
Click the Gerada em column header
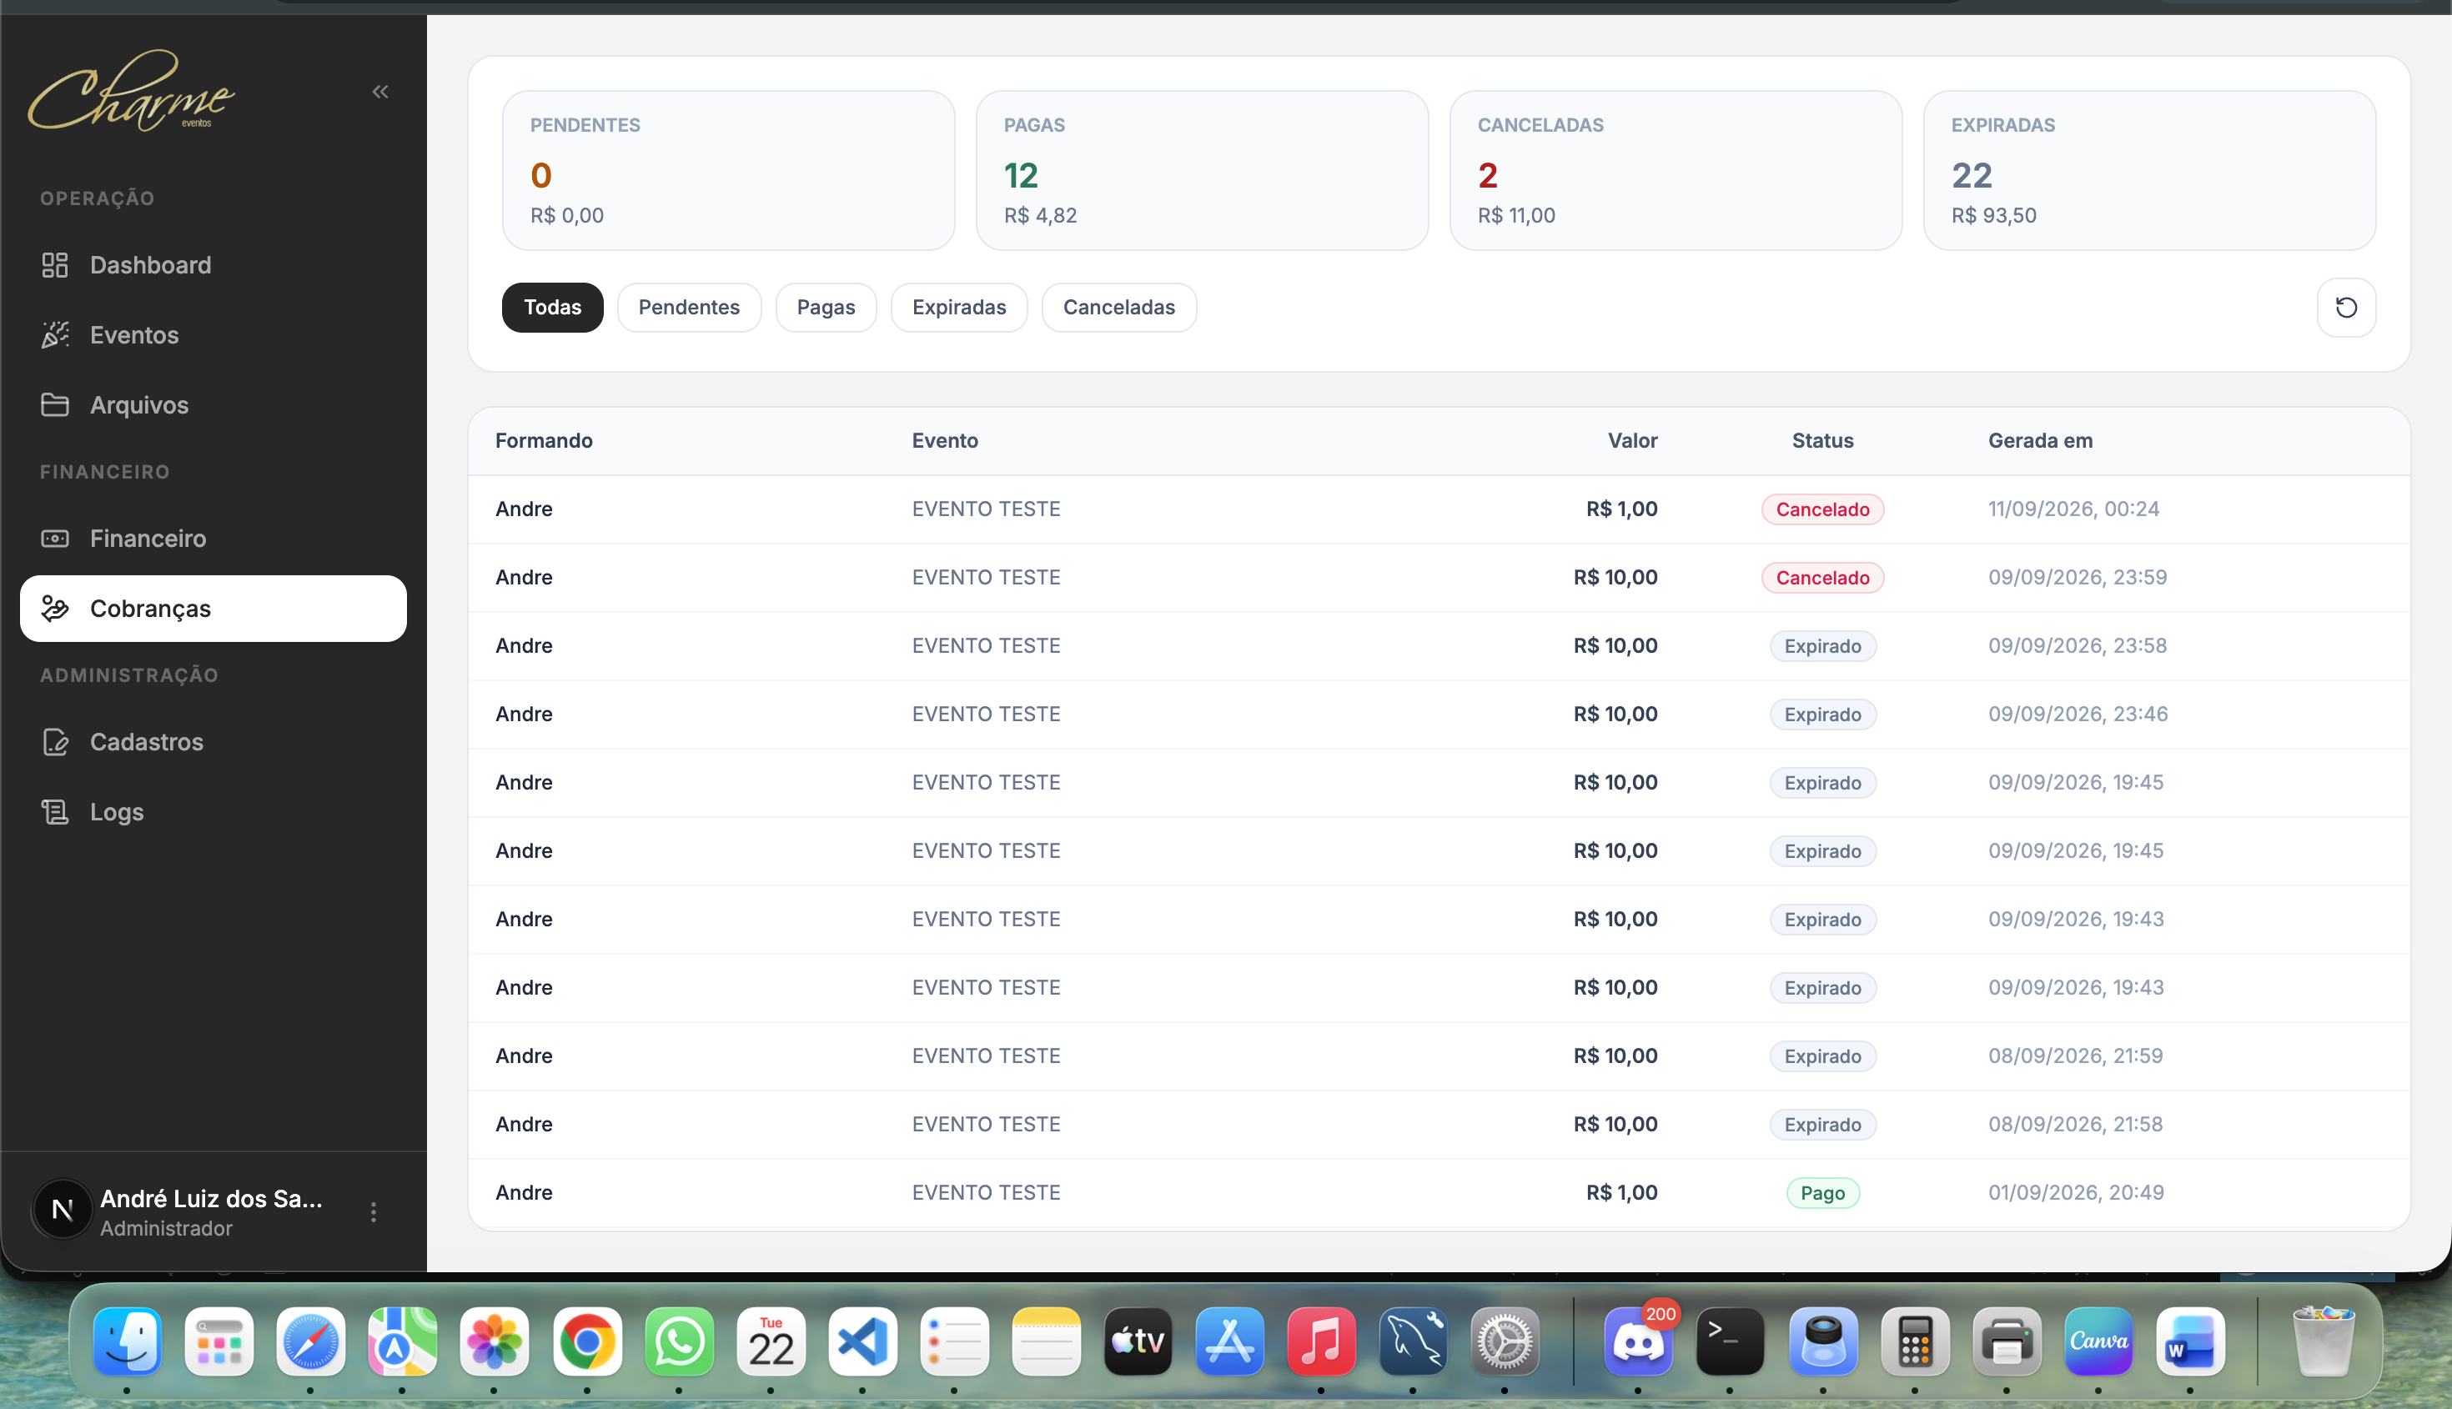tap(2041, 441)
